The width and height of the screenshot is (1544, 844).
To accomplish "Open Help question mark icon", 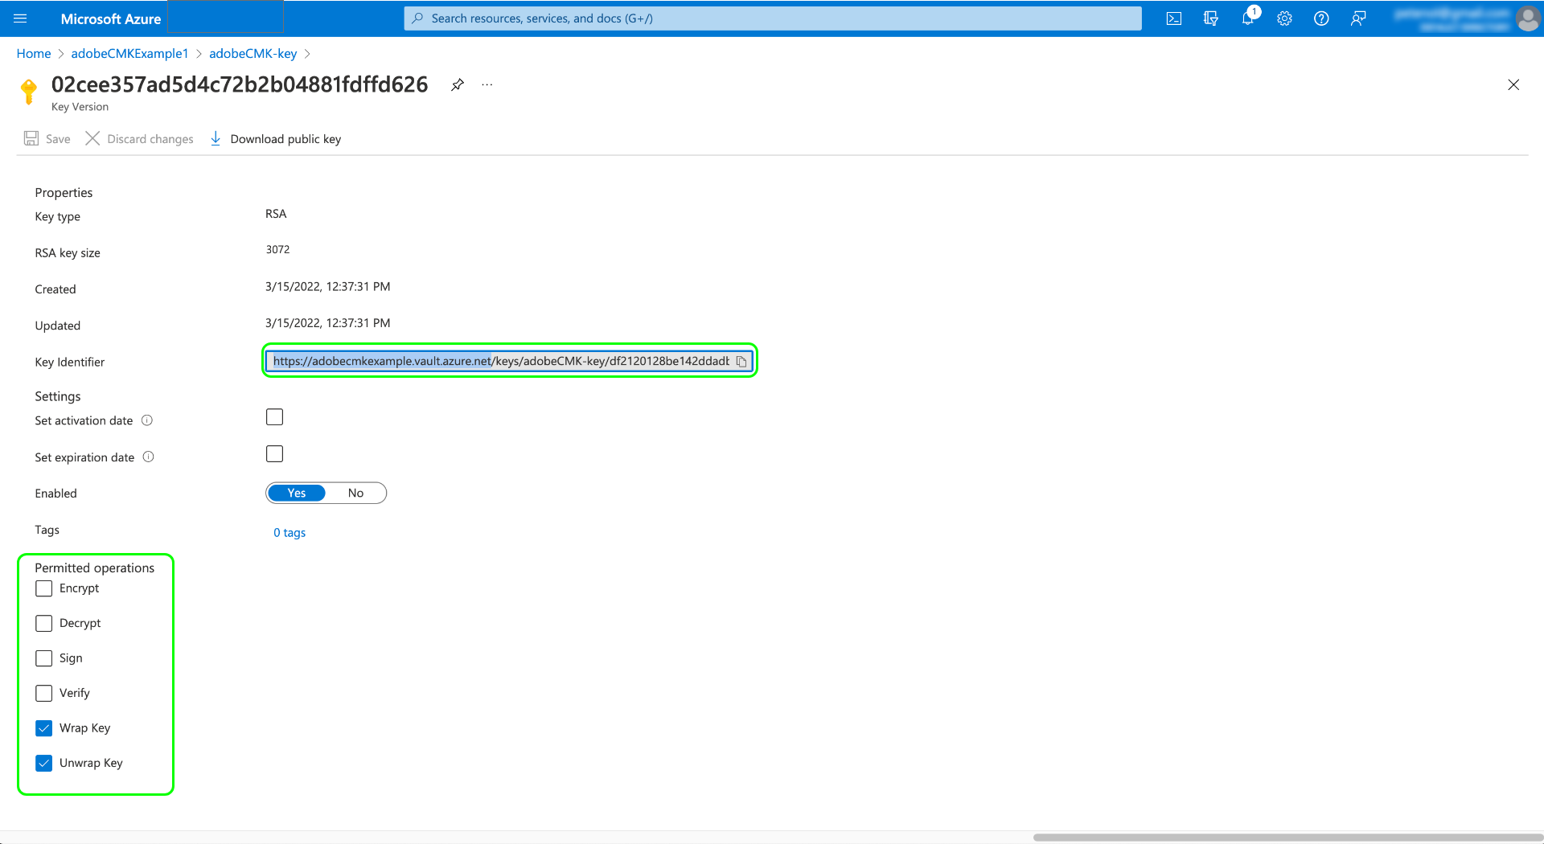I will 1321,18.
